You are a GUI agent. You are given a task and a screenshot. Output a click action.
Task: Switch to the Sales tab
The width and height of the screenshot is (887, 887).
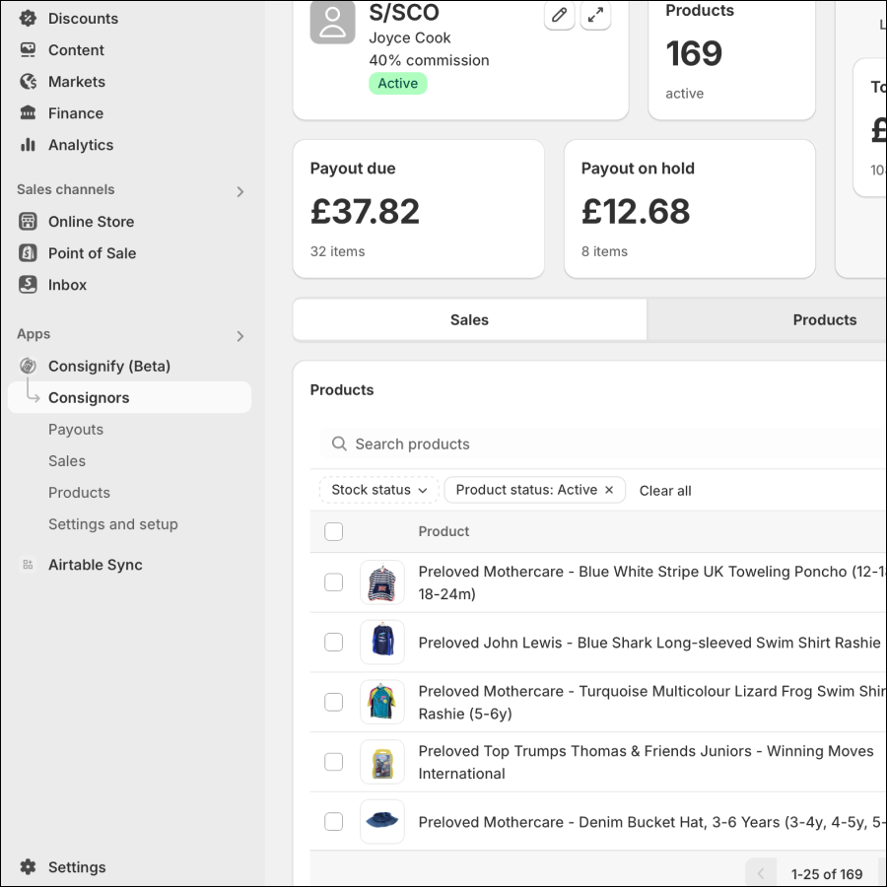click(x=469, y=320)
